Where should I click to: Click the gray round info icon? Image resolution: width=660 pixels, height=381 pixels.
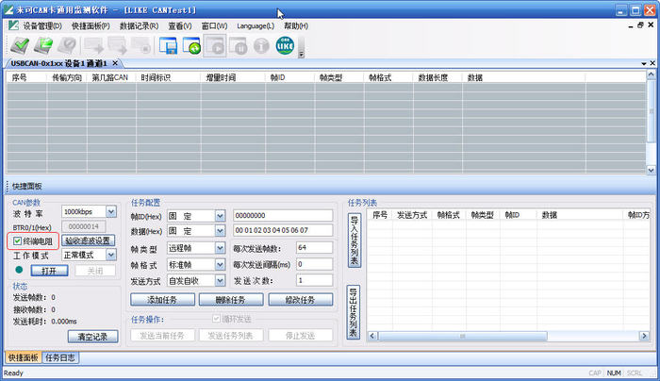(261, 45)
